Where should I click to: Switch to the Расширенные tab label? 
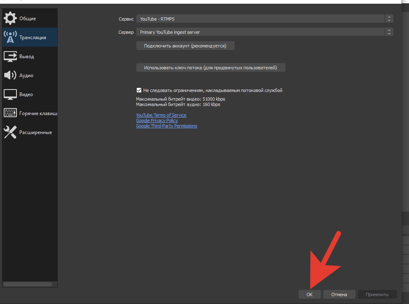point(35,132)
